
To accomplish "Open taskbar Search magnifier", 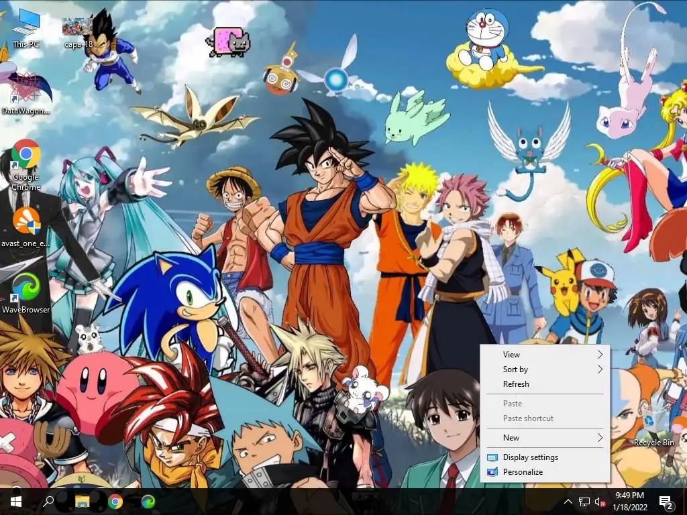I will tap(48, 502).
